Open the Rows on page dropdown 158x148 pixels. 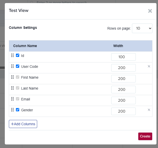[142, 28]
